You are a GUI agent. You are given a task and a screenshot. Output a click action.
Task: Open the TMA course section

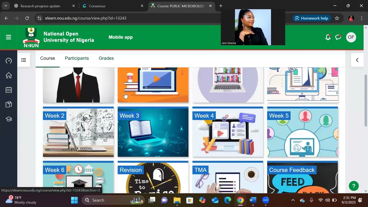click(228, 177)
